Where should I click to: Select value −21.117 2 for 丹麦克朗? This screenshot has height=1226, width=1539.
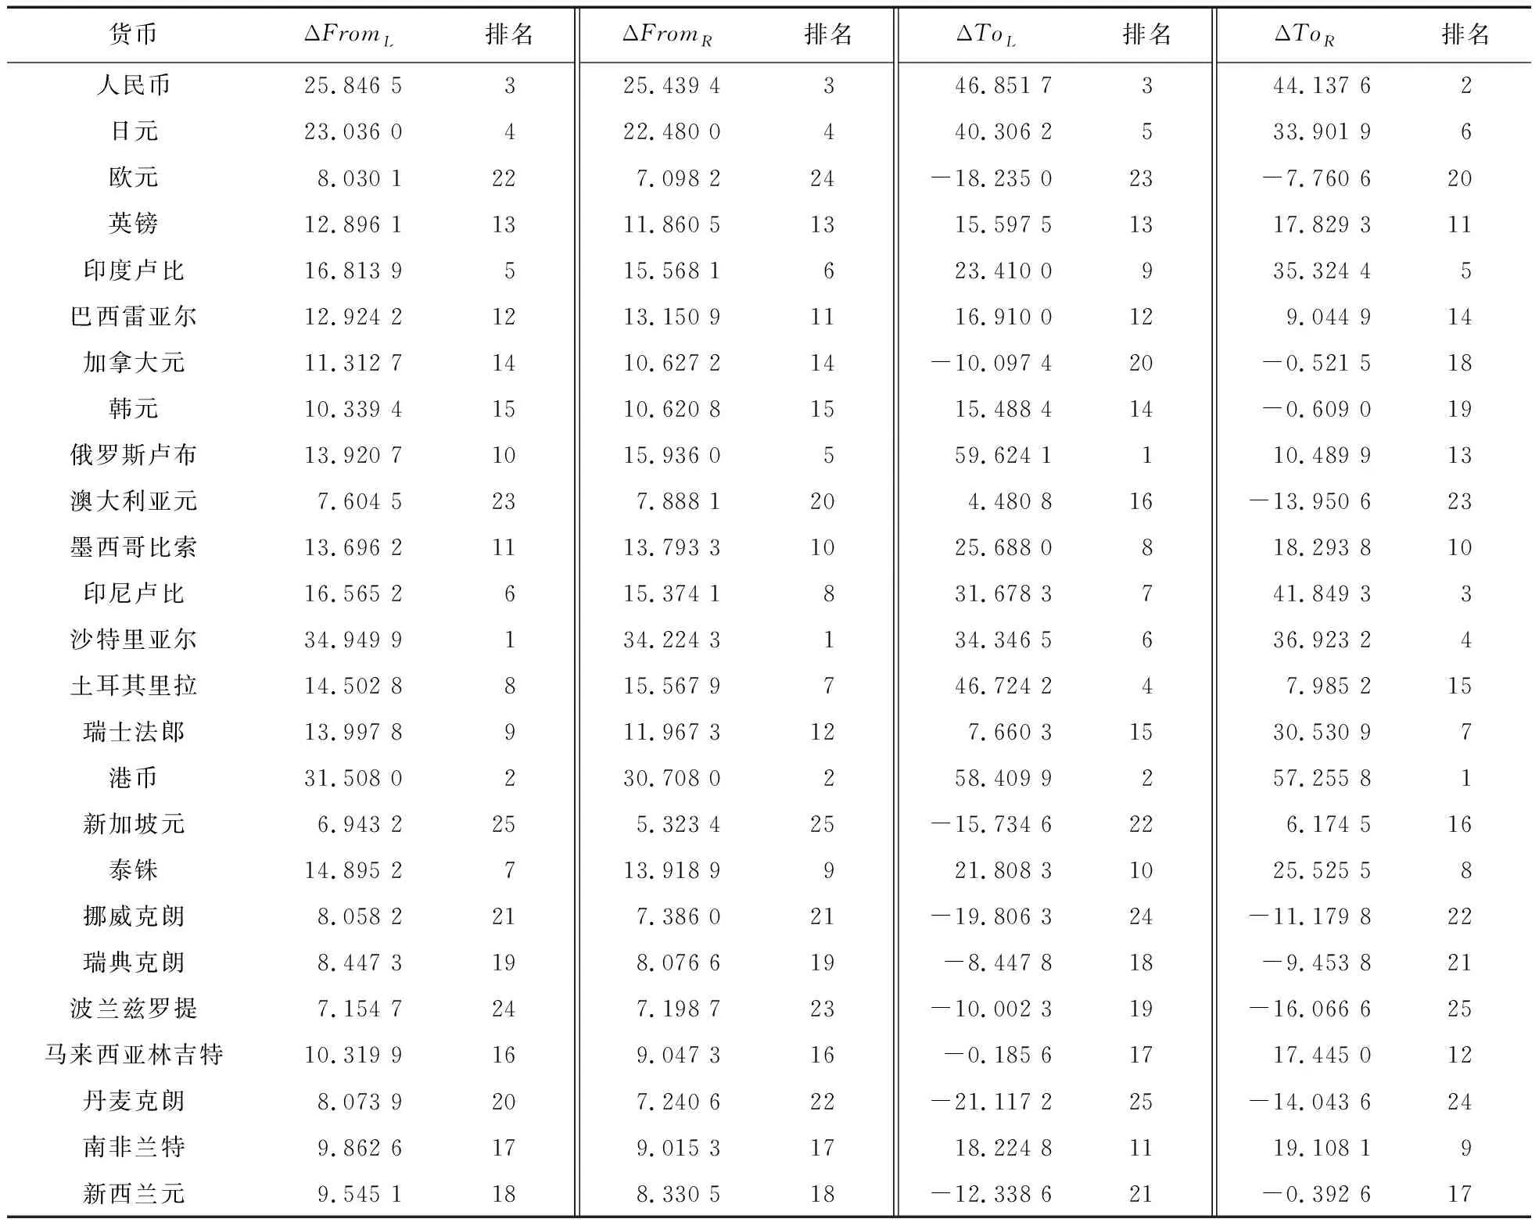pos(992,1102)
